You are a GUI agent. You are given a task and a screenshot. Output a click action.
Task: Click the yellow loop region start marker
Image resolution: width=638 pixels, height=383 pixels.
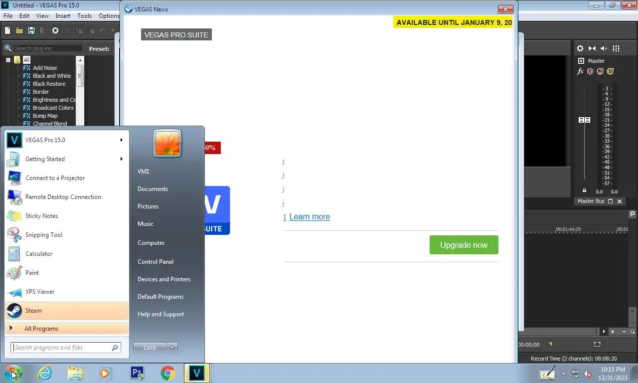click(550, 344)
